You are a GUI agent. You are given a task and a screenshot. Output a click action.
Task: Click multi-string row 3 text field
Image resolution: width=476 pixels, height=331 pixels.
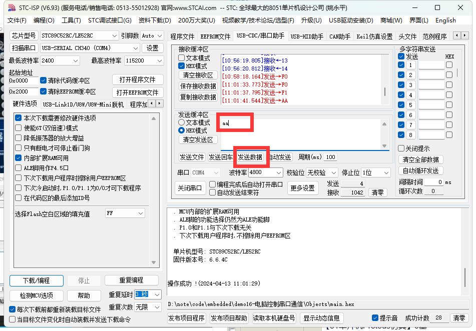tap(431, 85)
